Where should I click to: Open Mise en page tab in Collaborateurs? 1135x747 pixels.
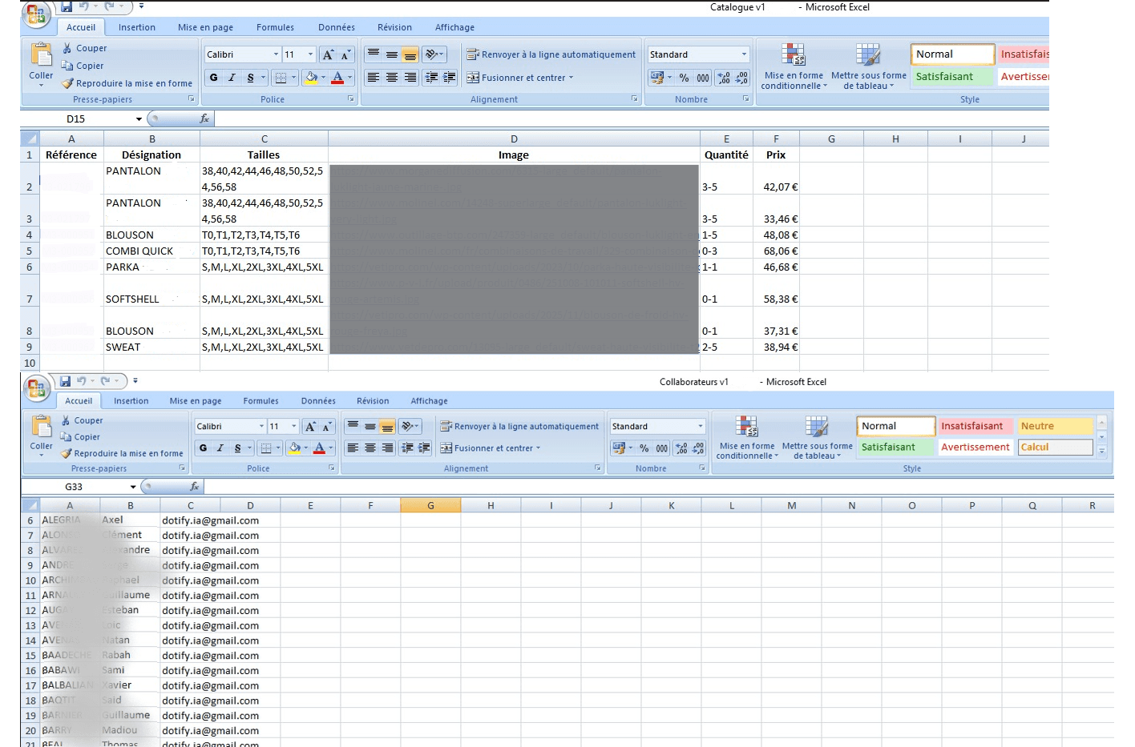click(196, 401)
